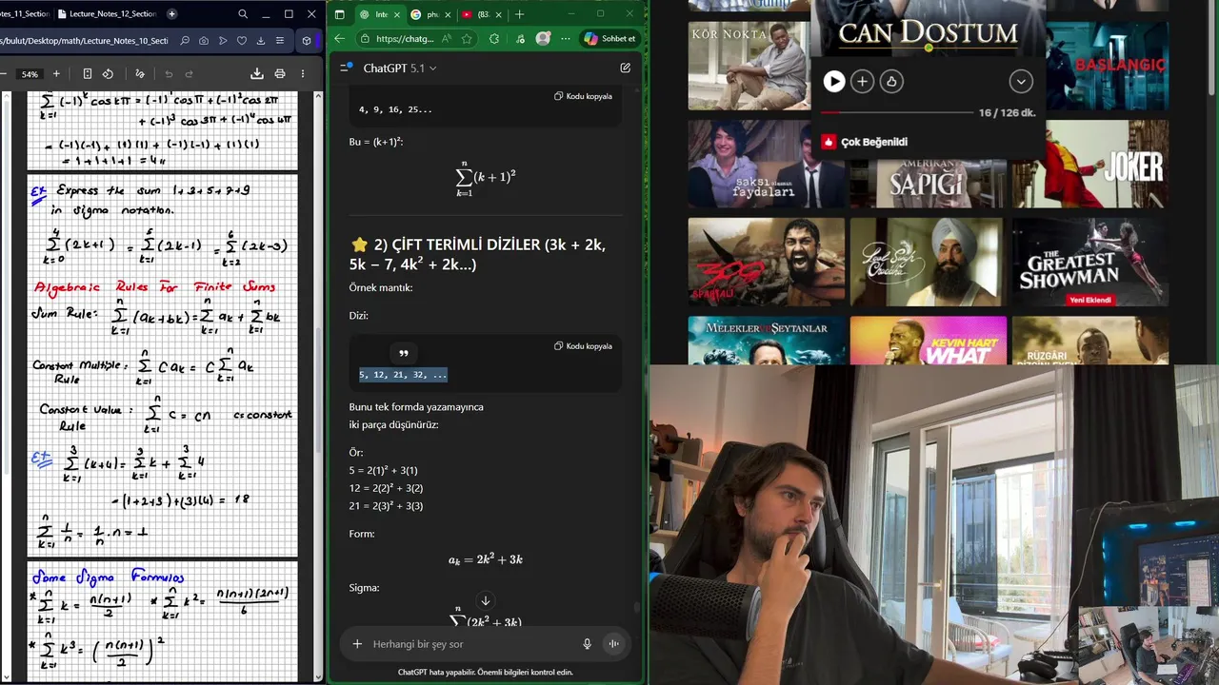Add page to favorites star icon

467,39
